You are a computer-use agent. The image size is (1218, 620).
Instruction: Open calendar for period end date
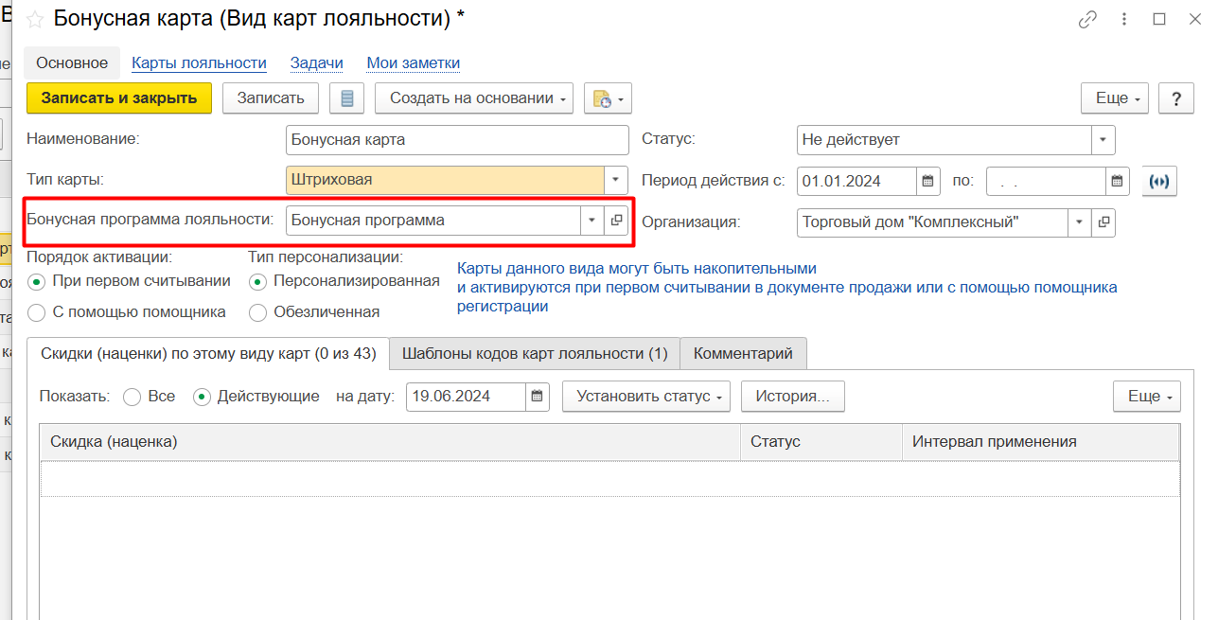click(x=1118, y=181)
